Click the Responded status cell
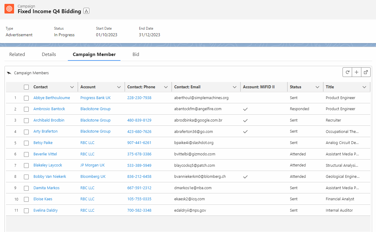 tap(299, 109)
